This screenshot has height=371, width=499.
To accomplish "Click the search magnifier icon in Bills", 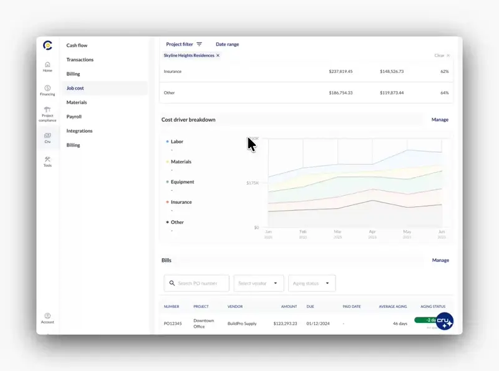I will tap(172, 283).
